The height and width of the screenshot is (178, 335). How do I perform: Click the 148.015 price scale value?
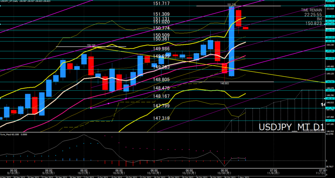(329, 102)
